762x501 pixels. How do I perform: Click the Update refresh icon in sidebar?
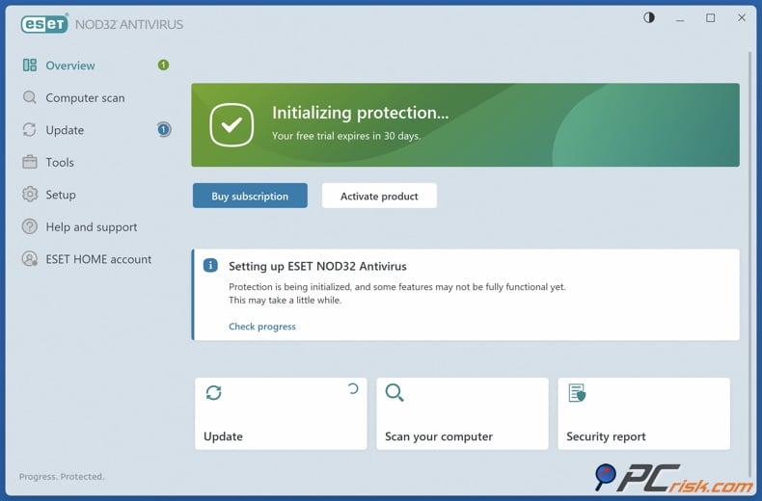pyautogui.click(x=30, y=130)
